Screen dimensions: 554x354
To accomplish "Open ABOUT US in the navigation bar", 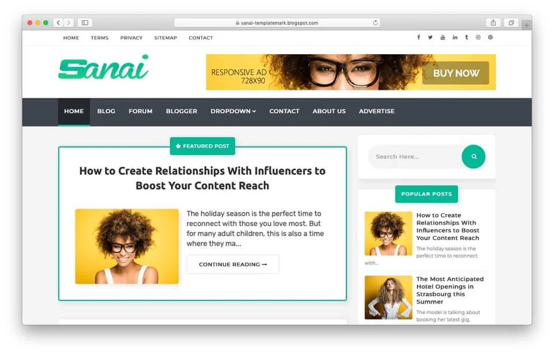I will click(329, 111).
